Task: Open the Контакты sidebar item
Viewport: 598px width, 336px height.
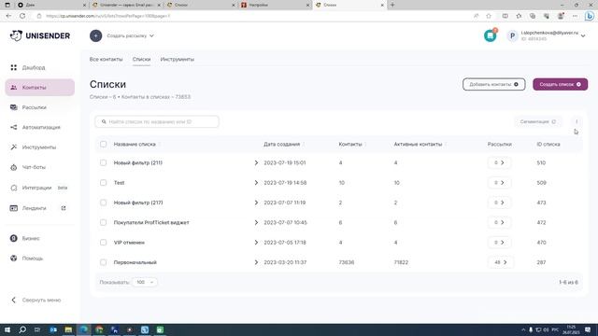Action: click(40, 87)
